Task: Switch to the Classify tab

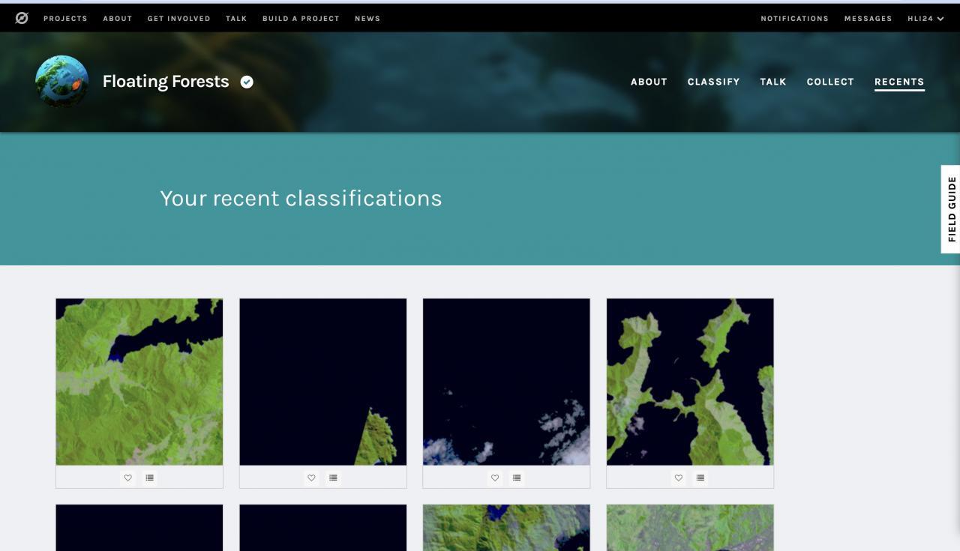Action: [713, 82]
